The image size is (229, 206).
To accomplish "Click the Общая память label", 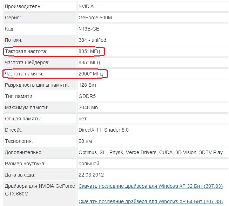I will tap(23, 119).
